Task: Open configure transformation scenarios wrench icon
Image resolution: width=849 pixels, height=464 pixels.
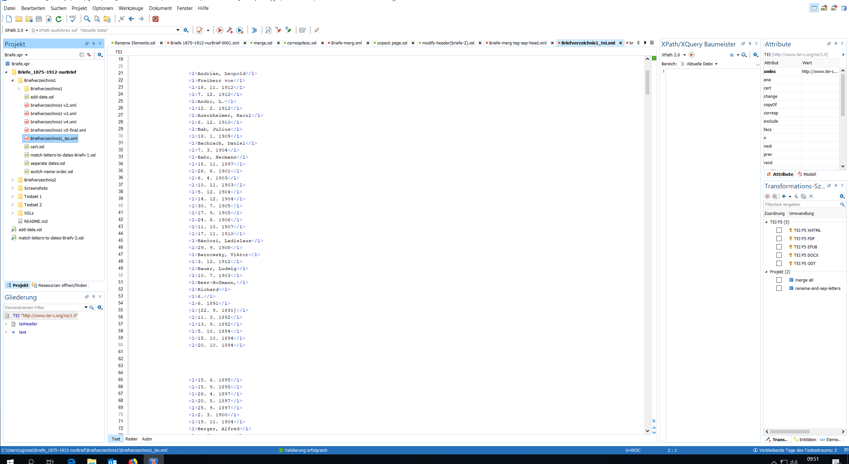Action: coord(229,30)
